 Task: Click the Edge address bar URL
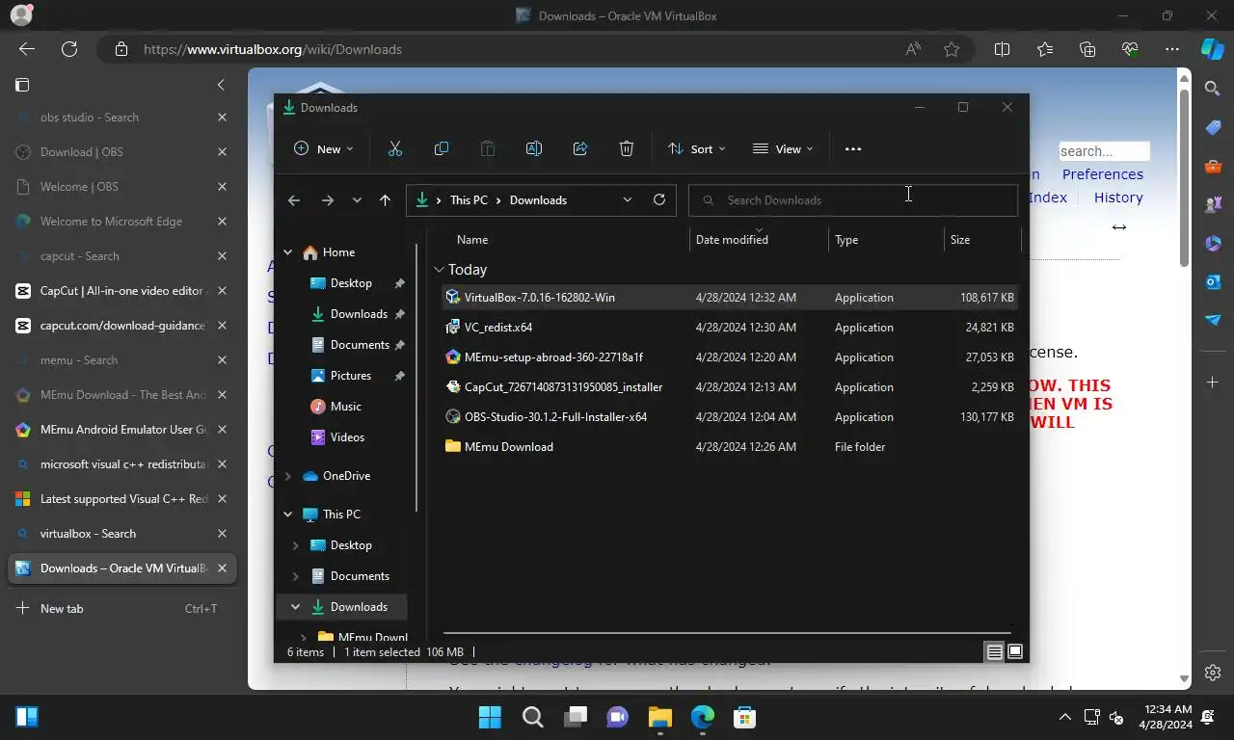pyautogui.click(x=273, y=49)
